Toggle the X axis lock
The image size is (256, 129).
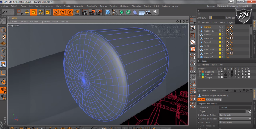click(x=56, y=12)
